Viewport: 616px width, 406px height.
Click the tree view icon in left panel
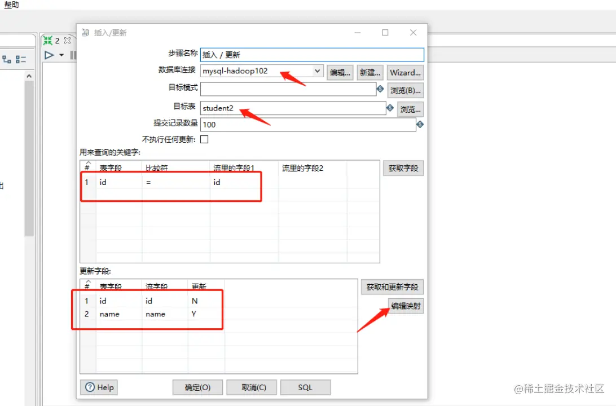click(7, 59)
